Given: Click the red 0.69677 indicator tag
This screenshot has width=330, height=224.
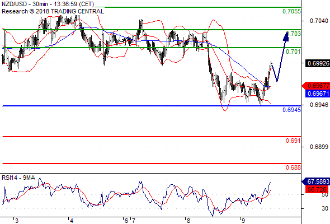Looking at the screenshot, I should (316, 86).
